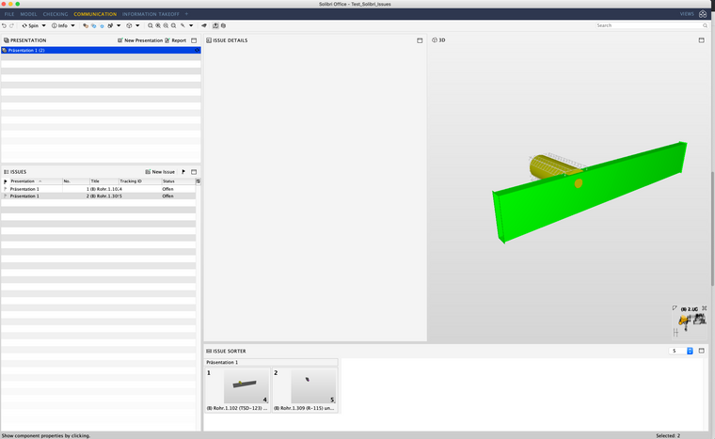Image resolution: width=715 pixels, height=439 pixels.
Task: Click the viewpoint cube icon
Action: tap(129, 25)
